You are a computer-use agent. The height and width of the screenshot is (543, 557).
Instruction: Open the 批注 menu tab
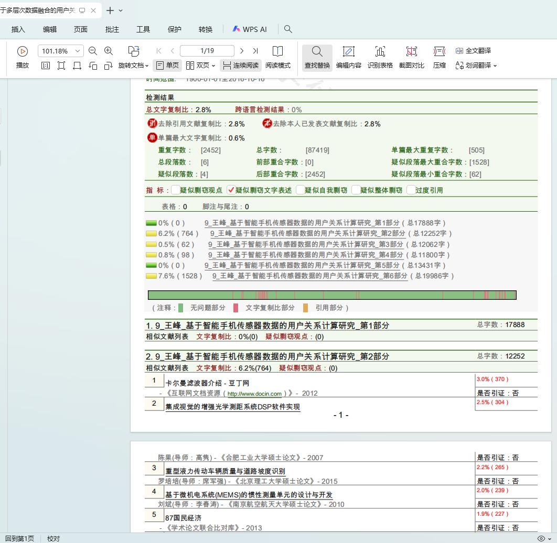point(112,29)
